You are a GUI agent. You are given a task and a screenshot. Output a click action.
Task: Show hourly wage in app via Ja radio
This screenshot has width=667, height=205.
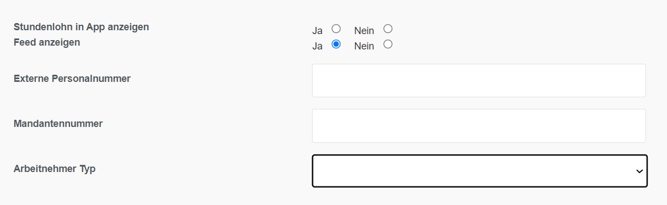[x=336, y=29]
